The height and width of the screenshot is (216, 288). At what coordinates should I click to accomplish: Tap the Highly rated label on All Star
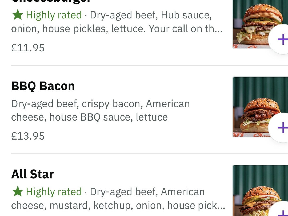pyautogui.click(x=54, y=192)
